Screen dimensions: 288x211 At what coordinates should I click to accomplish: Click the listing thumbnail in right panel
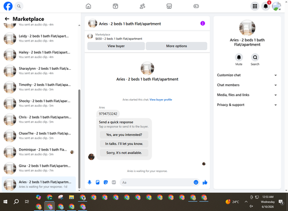coord(247,28)
